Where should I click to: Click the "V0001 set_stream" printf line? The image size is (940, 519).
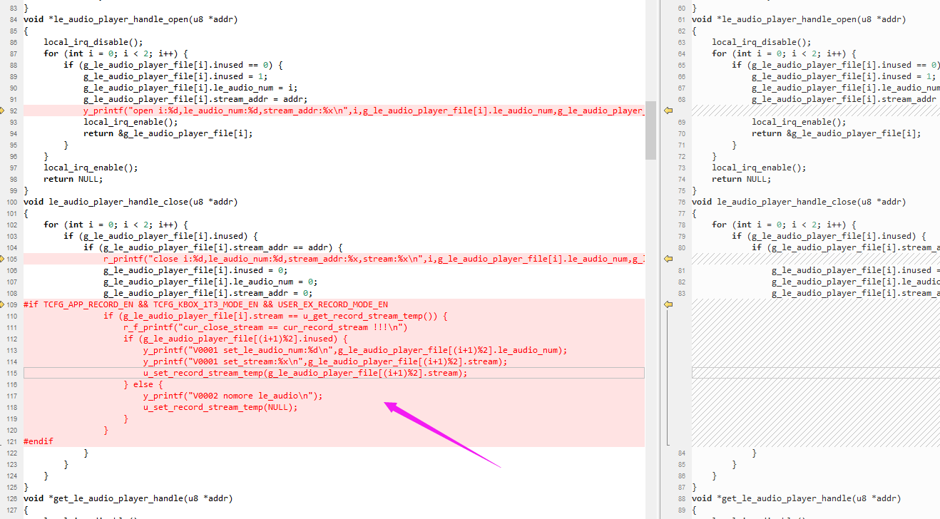click(325, 361)
